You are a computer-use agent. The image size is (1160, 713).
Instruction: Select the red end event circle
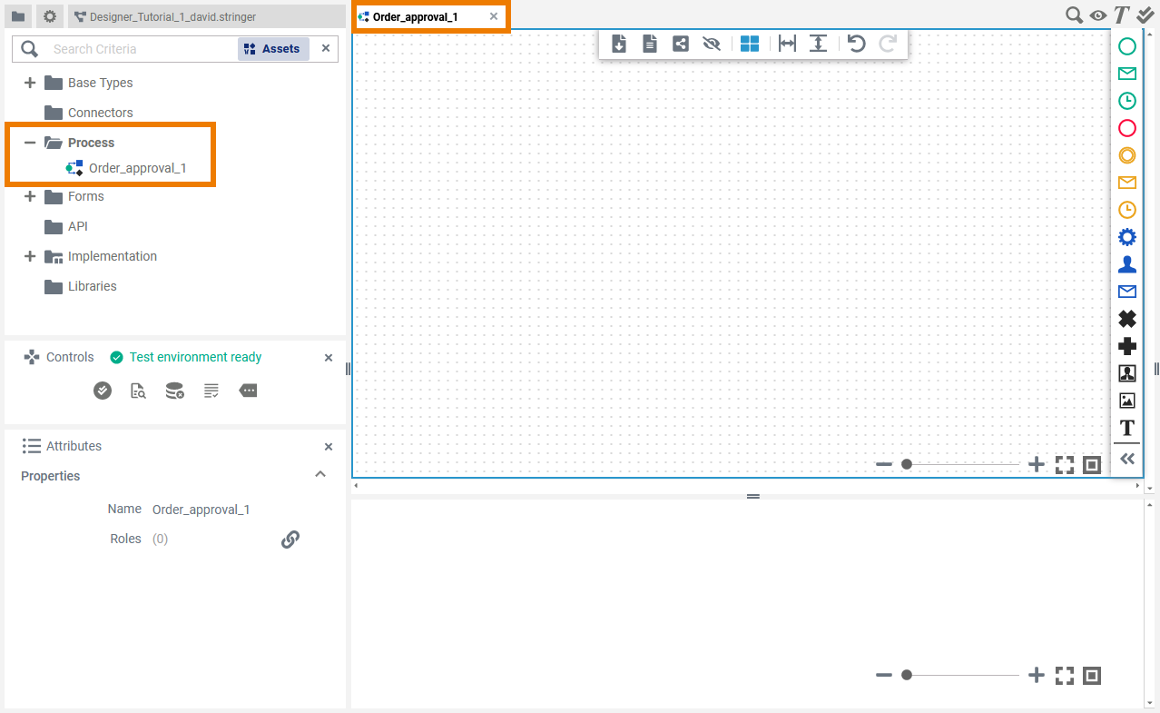[x=1127, y=128]
